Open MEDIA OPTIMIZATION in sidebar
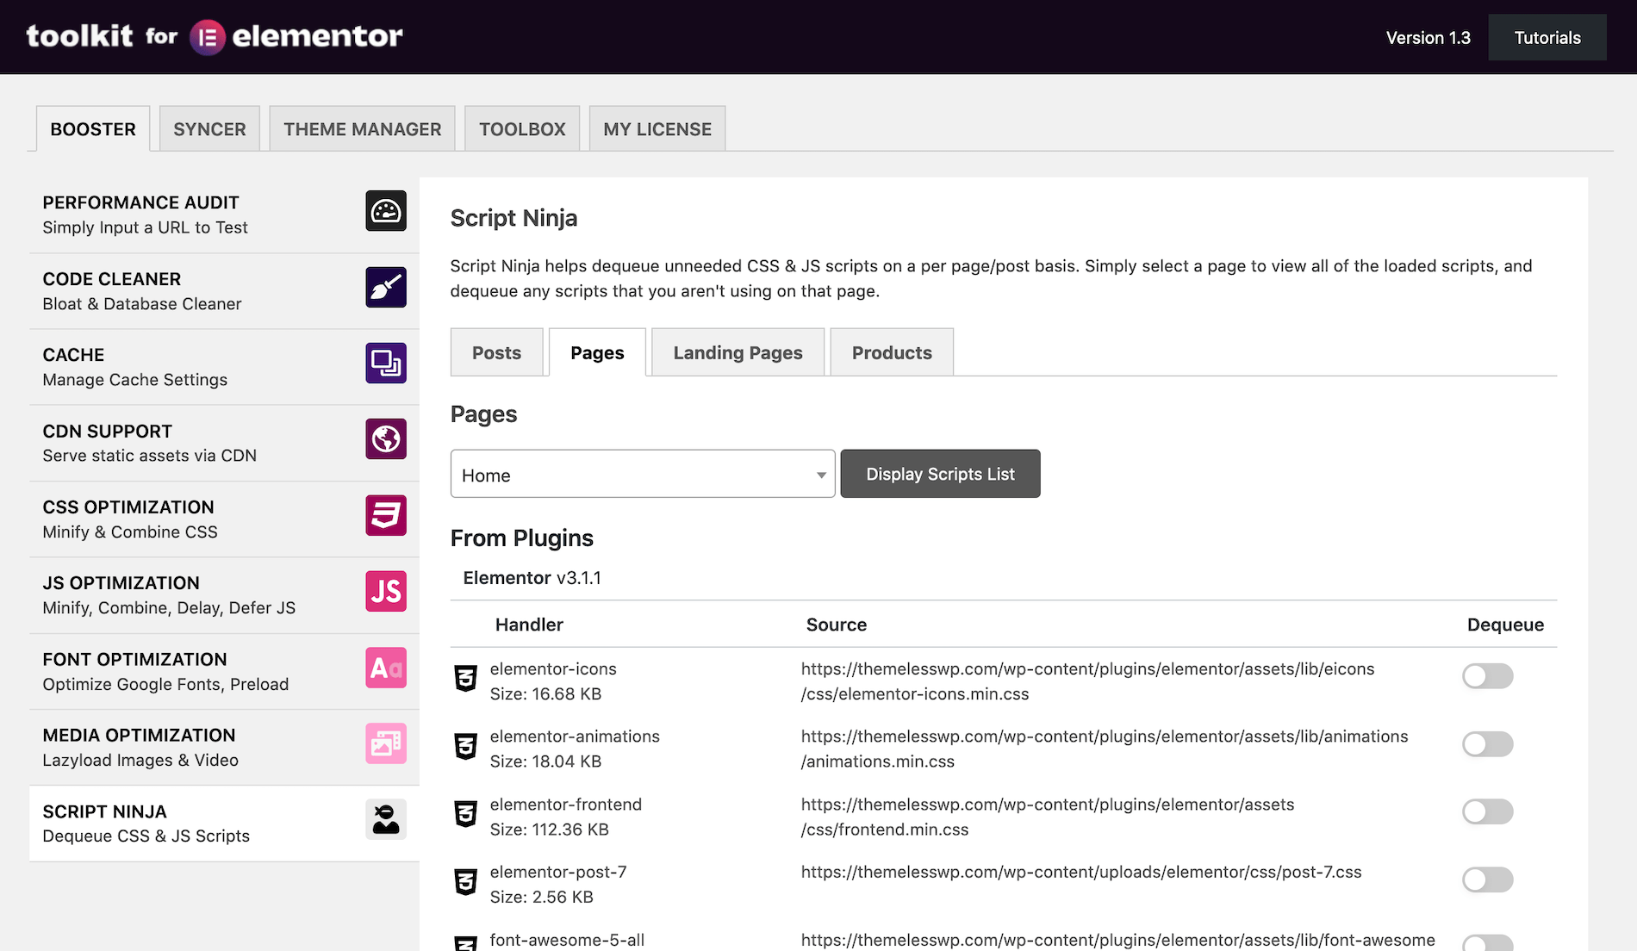 (224, 748)
